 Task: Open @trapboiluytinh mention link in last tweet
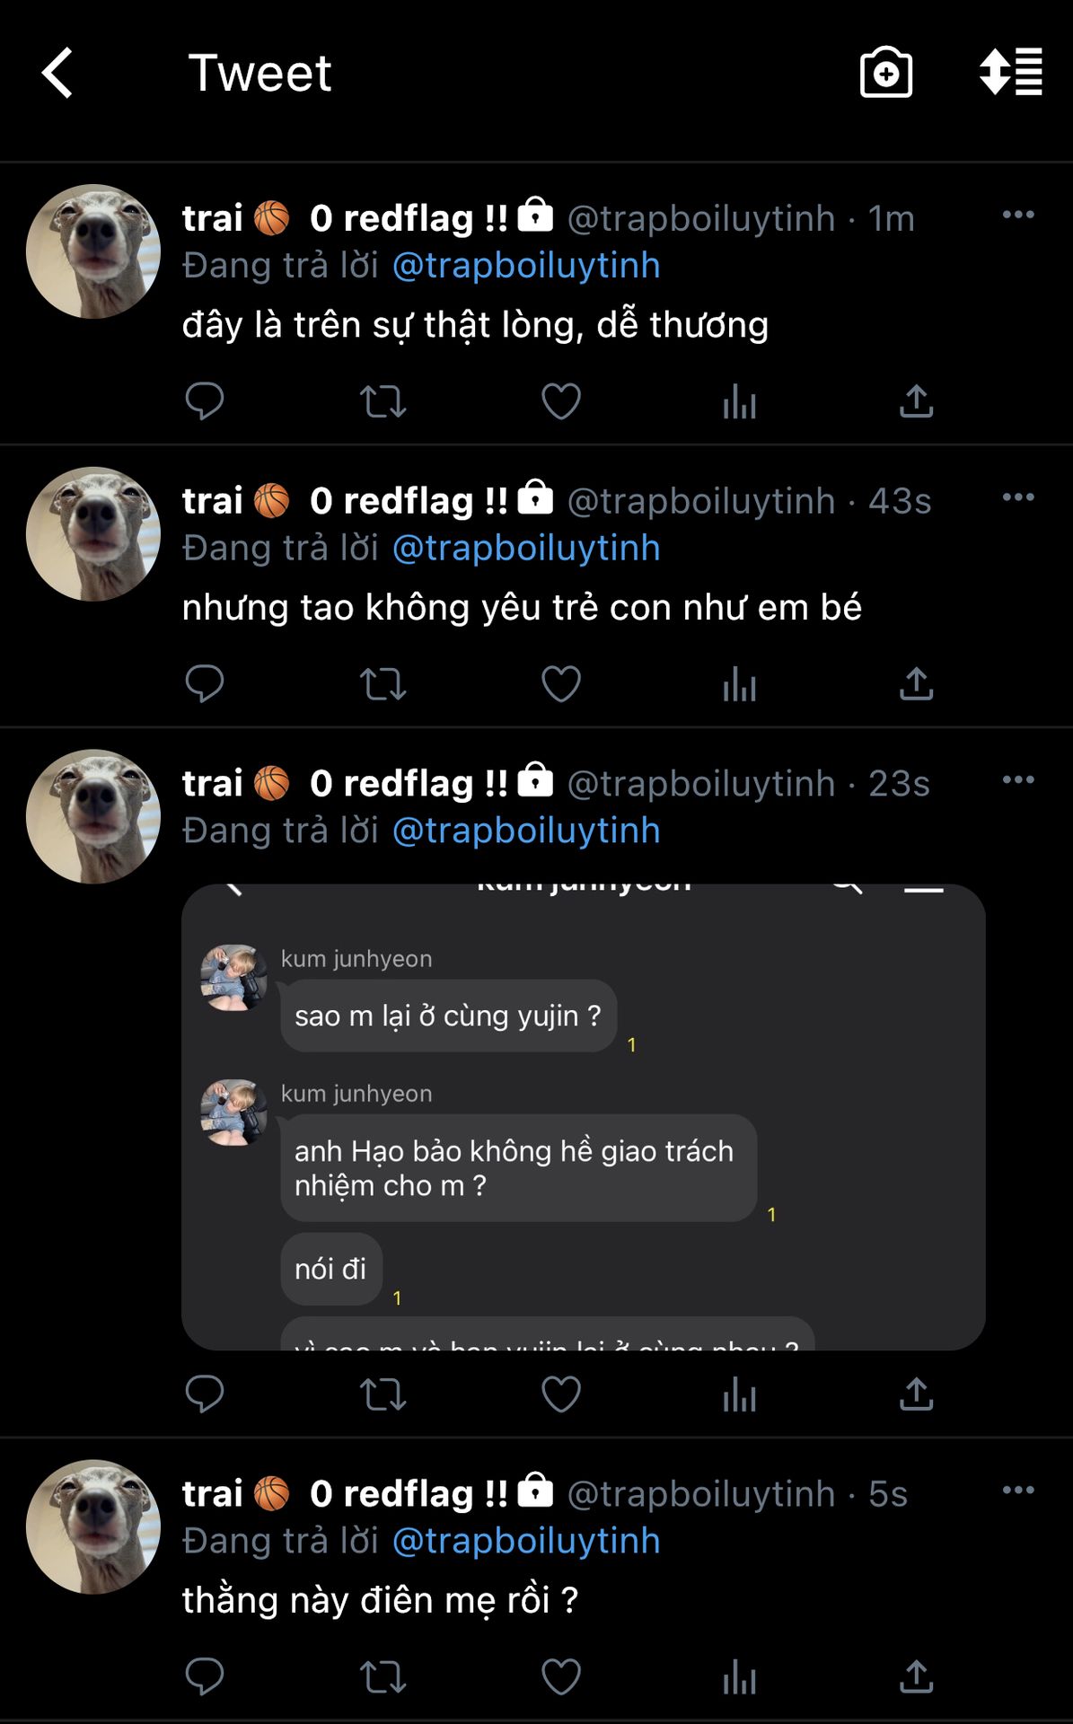526,1541
